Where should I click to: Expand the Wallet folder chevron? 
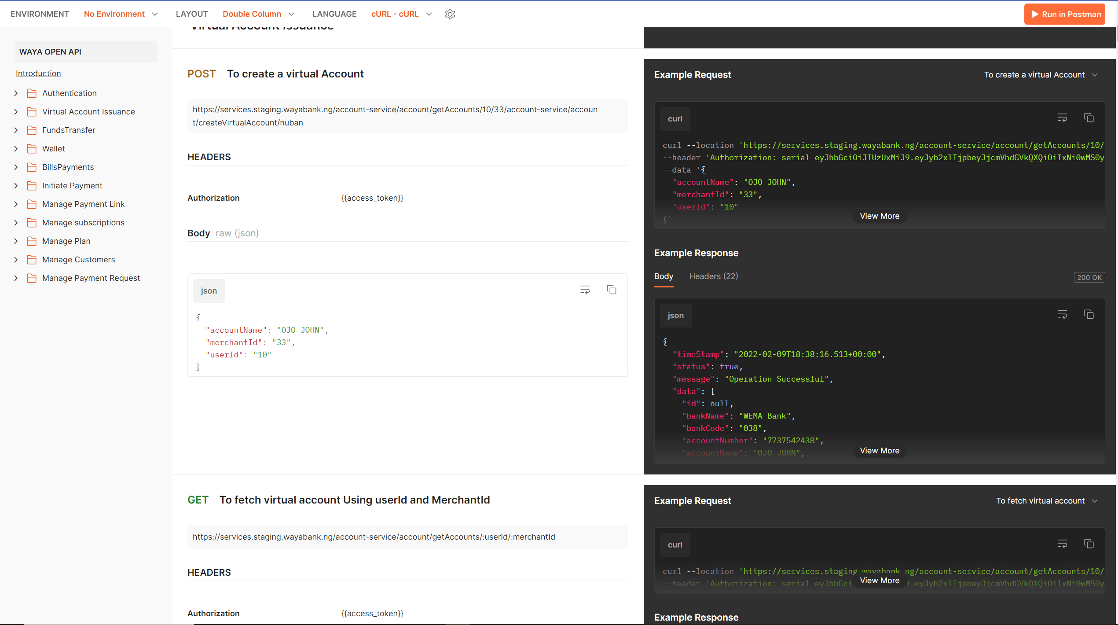click(x=16, y=149)
